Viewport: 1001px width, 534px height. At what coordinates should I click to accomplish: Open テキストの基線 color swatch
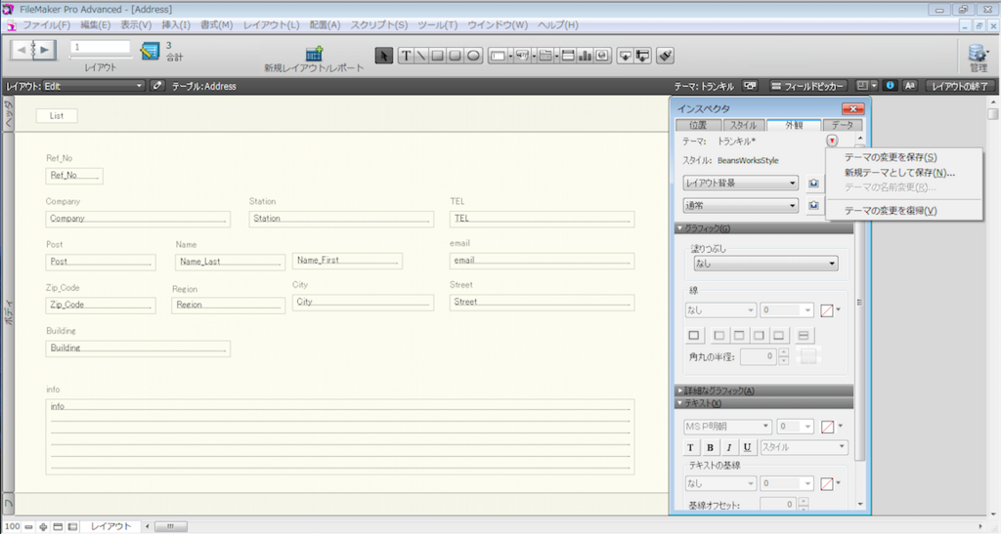[x=827, y=483]
